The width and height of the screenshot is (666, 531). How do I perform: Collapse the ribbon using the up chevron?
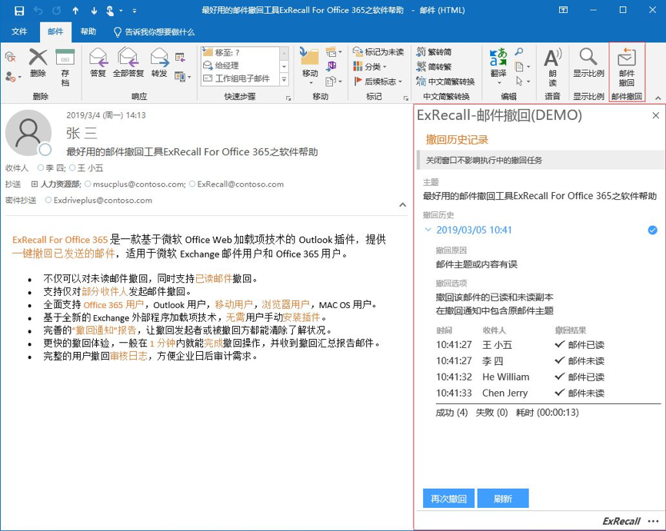coord(658,98)
